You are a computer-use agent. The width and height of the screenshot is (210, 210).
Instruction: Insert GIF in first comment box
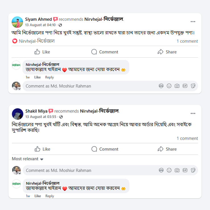pos(185,86)
